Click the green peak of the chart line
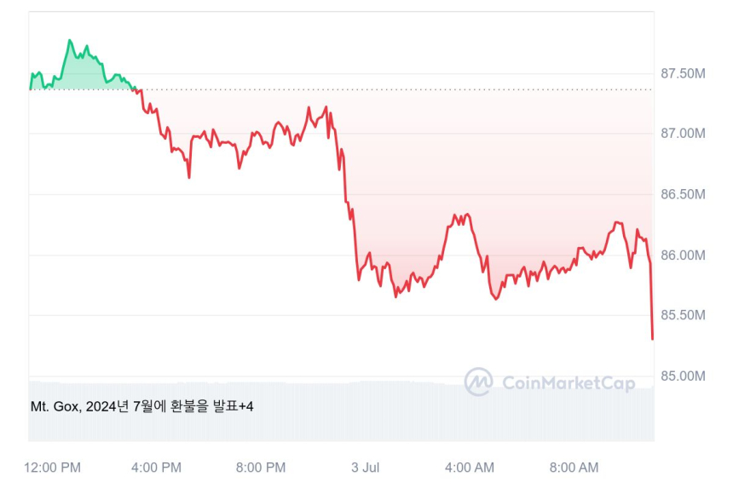 pos(70,41)
